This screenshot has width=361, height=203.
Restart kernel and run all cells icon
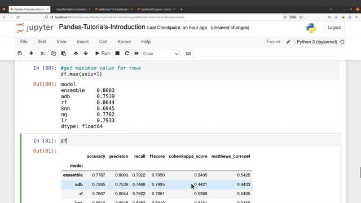pyautogui.click(x=137, y=54)
